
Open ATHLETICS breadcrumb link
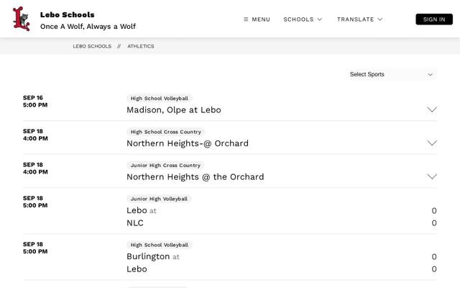[x=141, y=46]
